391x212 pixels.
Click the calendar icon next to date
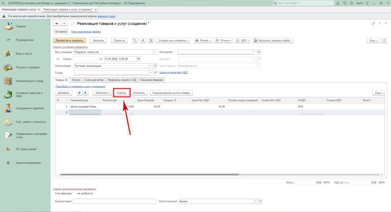tap(139, 59)
